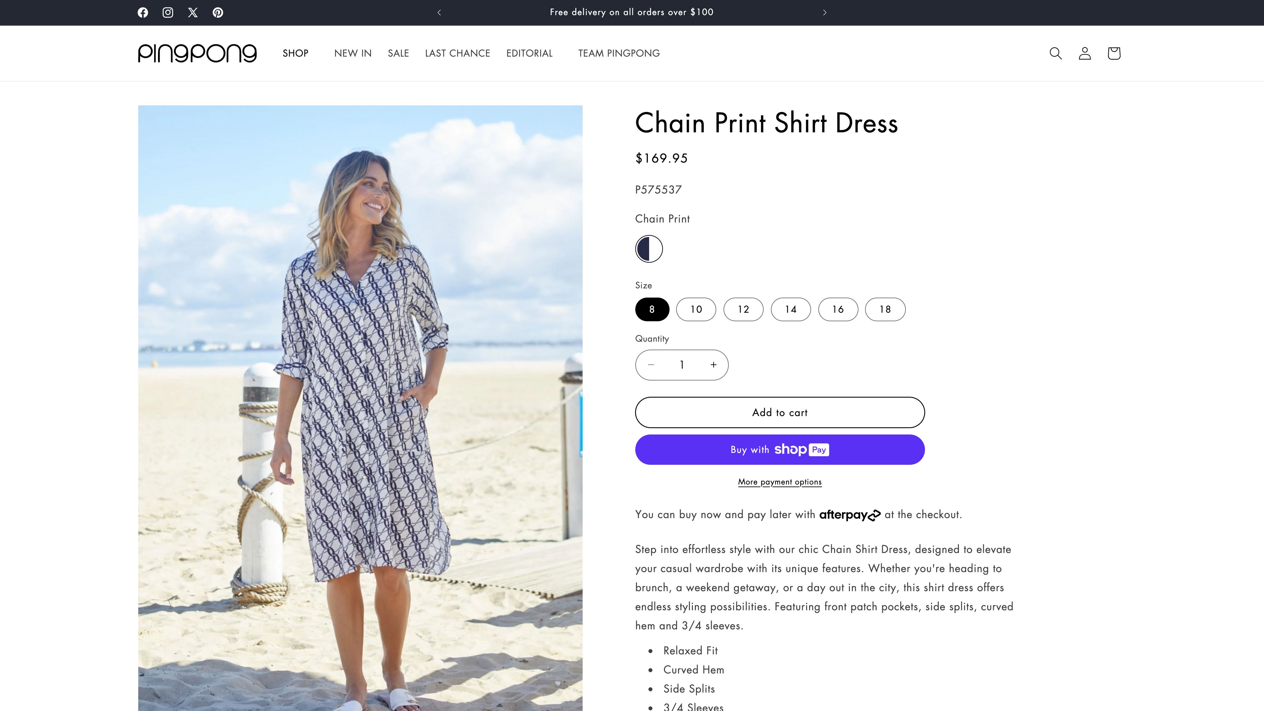Increase the quantity with the plus stepper
The width and height of the screenshot is (1264, 711).
[x=713, y=365]
